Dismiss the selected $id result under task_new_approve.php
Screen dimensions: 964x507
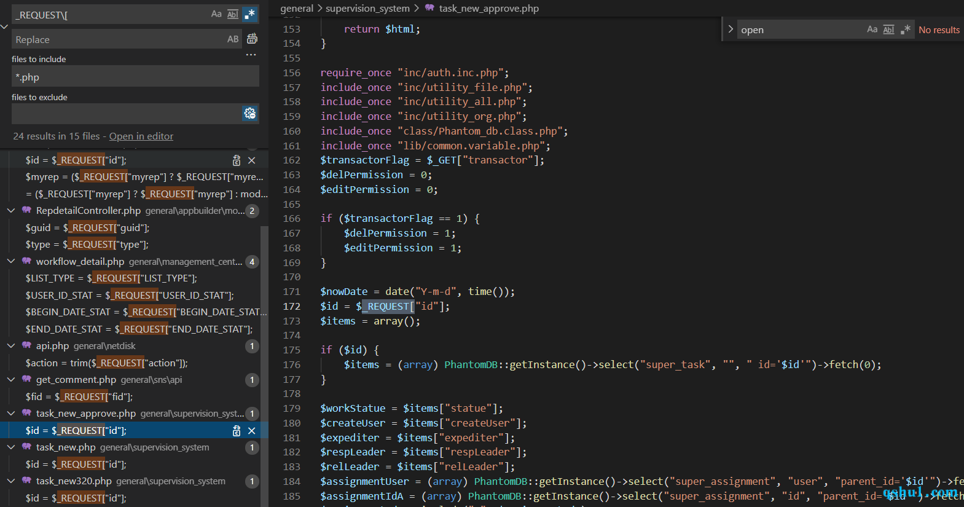click(x=251, y=431)
